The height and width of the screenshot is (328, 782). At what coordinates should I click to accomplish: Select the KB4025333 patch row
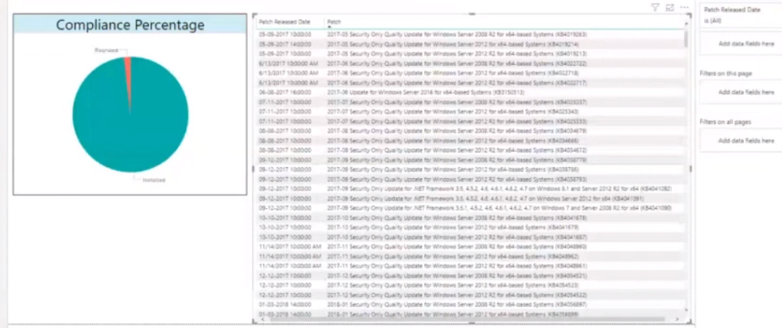pos(471,121)
